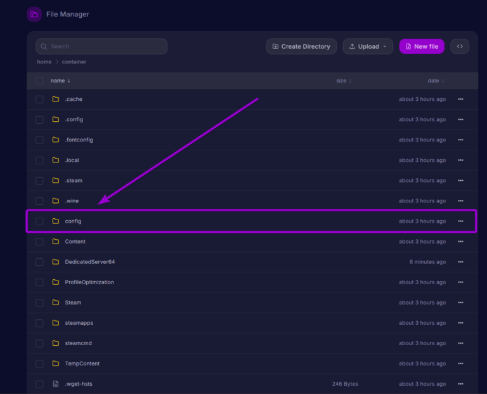Go to container in breadcrumb
487x394 pixels.
pos(74,62)
